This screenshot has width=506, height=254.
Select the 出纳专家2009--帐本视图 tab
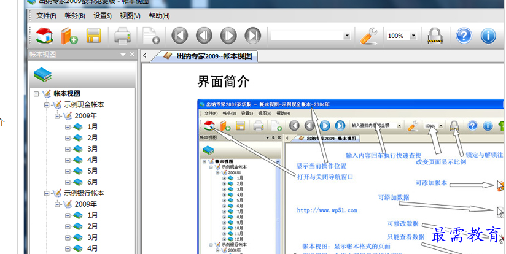coord(207,56)
